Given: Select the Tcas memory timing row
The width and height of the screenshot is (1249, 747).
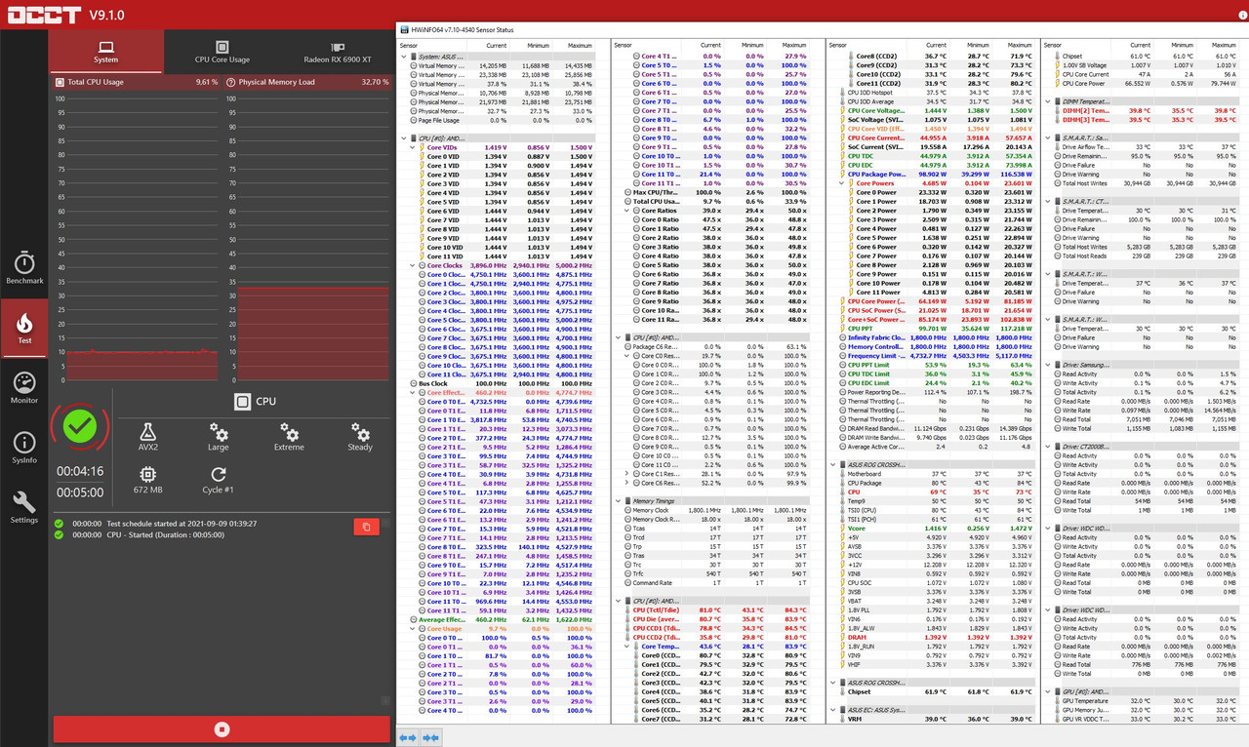Looking at the screenshot, I should click(715, 529).
